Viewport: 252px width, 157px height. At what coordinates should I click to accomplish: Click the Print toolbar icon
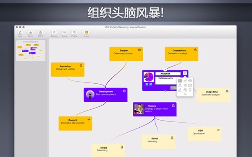[40, 32]
